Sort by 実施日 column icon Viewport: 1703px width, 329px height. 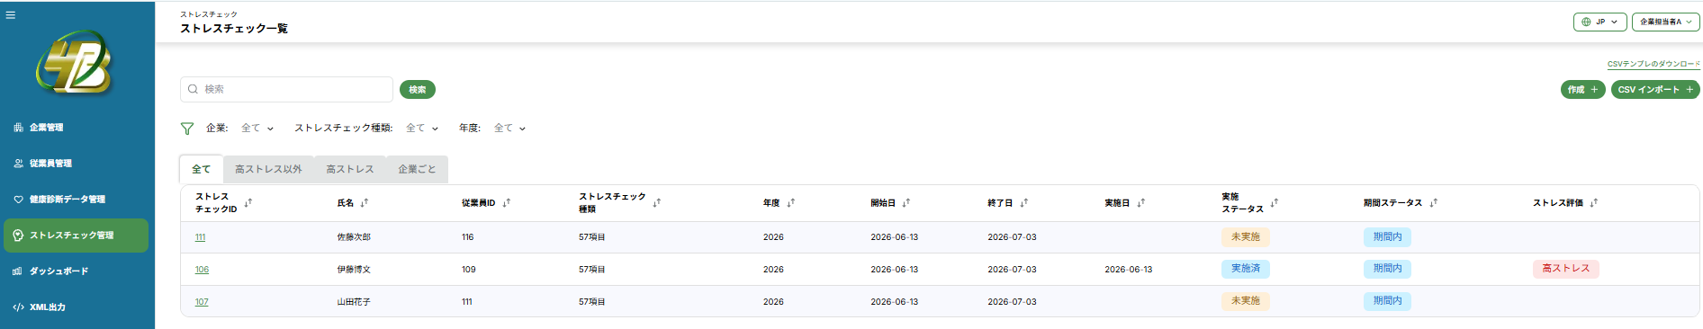(1141, 203)
